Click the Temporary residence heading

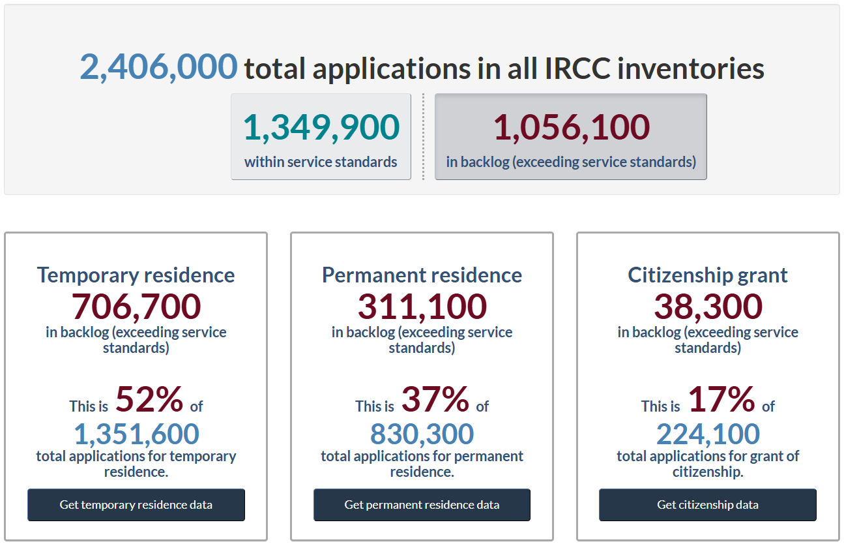coord(136,275)
